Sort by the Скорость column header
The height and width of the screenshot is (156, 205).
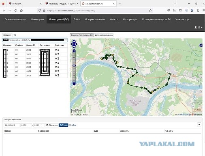click(124, 131)
